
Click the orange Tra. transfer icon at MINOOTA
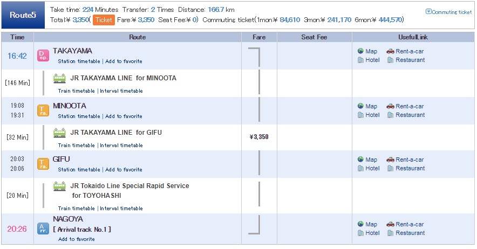(43, 110)
